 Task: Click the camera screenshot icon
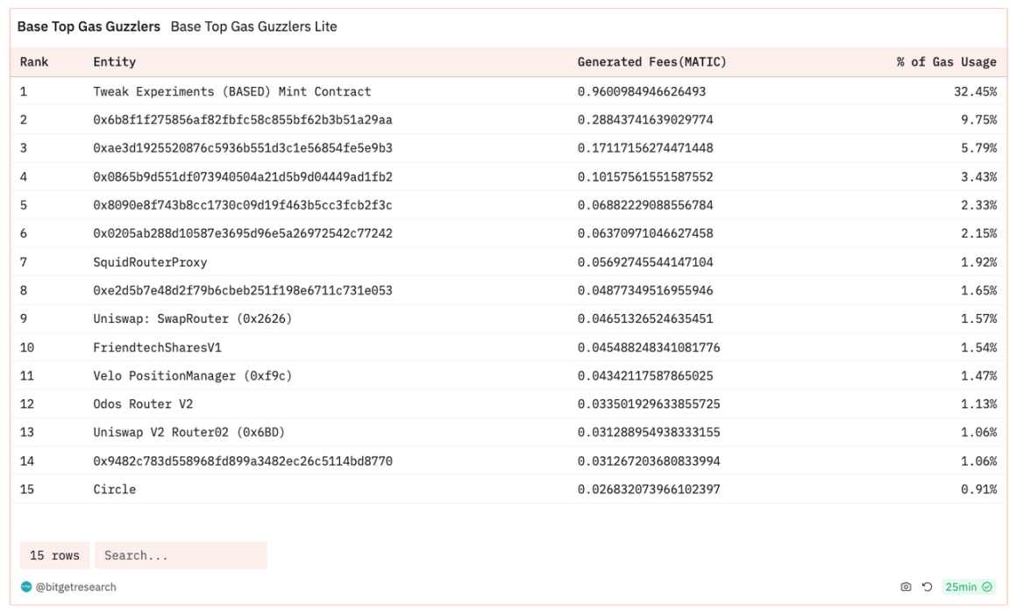pos(906,587)
